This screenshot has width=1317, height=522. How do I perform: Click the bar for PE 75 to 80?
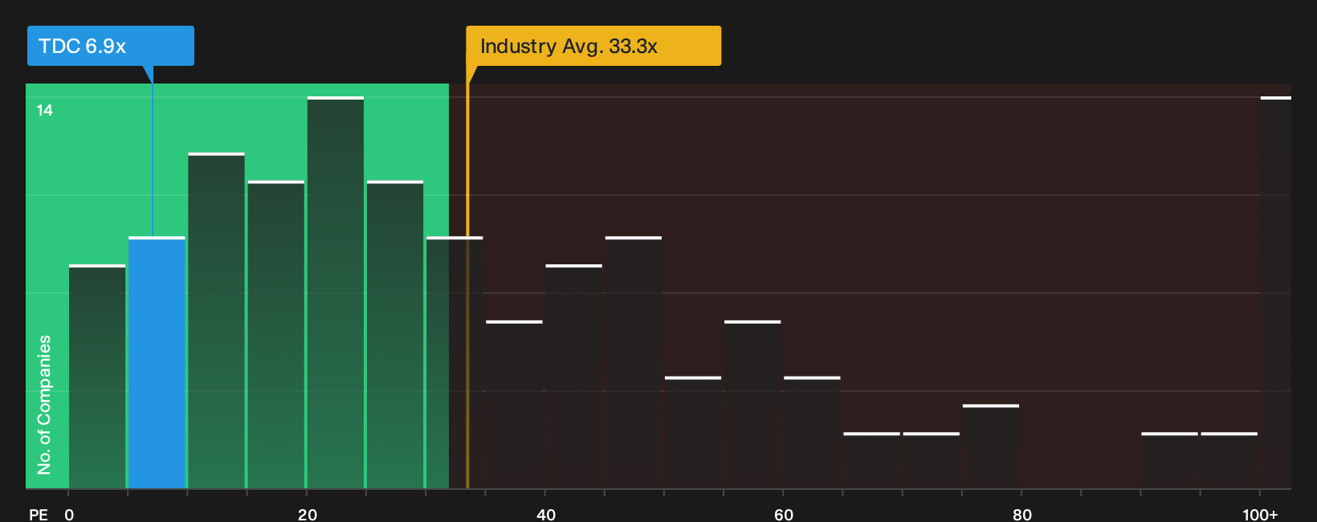coord(991,447)
